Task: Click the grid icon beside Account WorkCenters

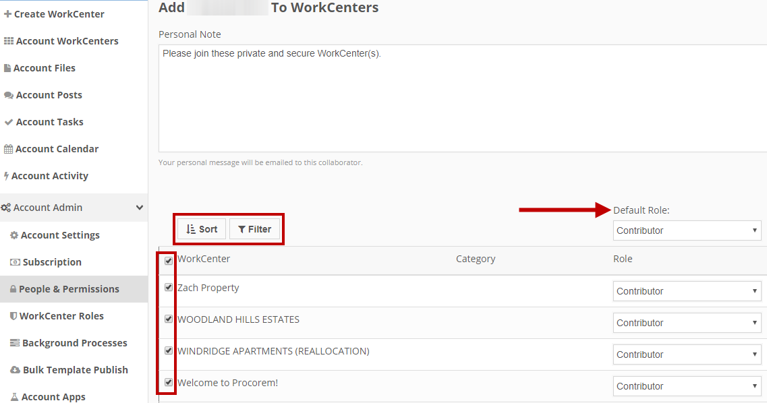Action: [x=9, y=41]
